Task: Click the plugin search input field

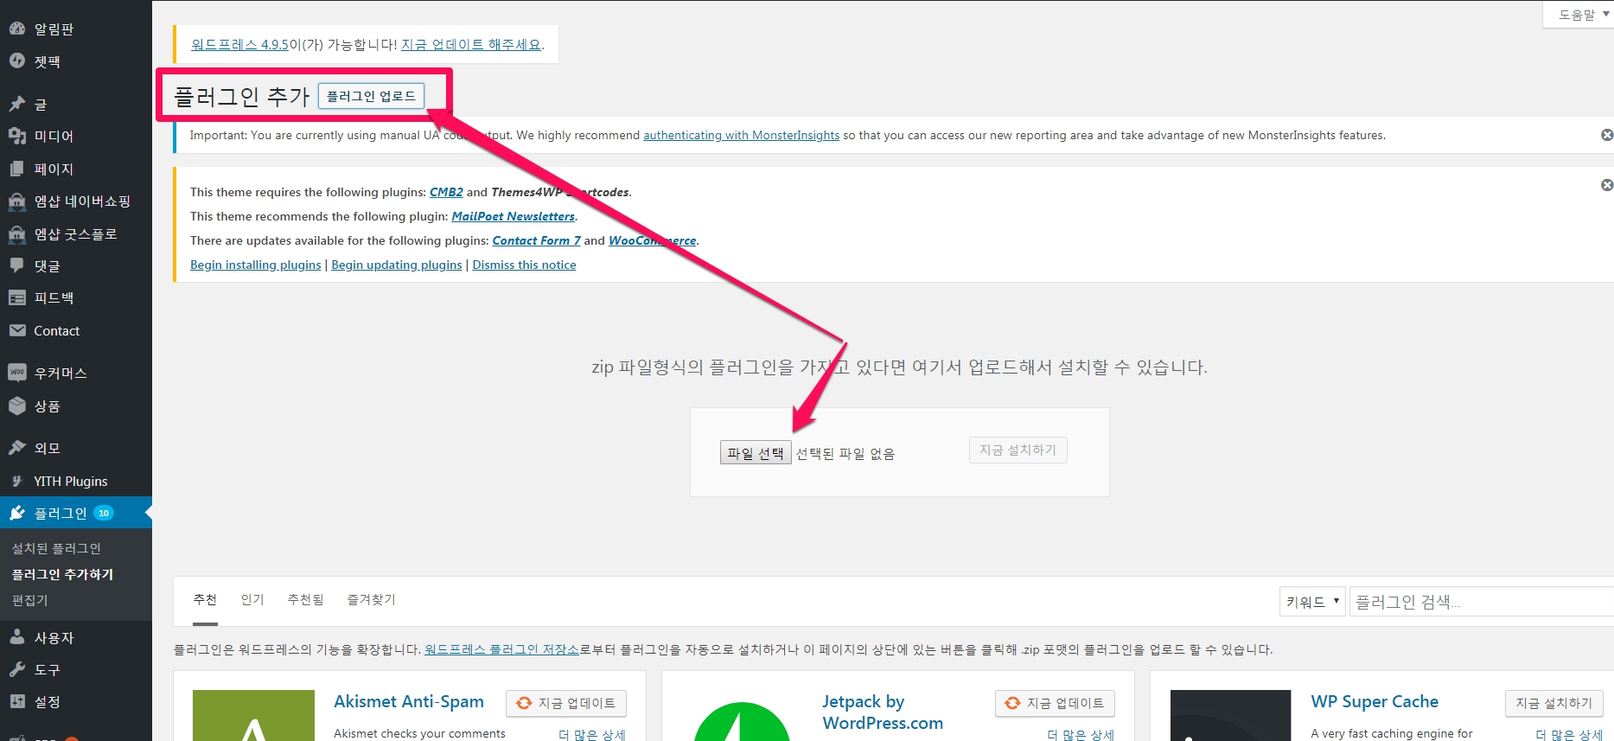Action: pyautogui.click(x=1480, y=601)
